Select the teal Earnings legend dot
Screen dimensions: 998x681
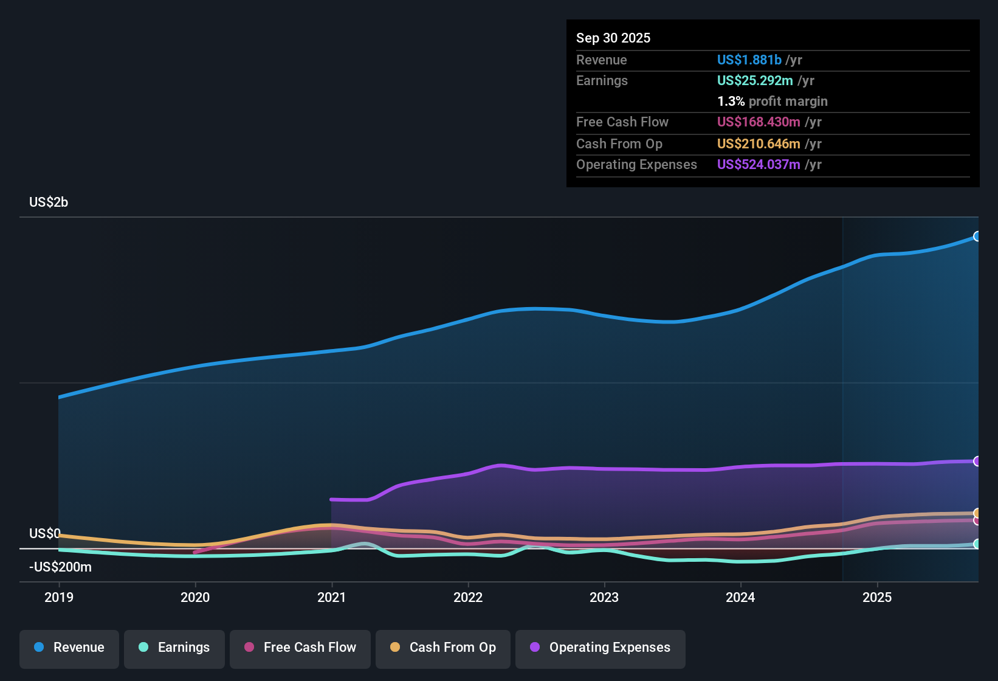pos(143,648)
